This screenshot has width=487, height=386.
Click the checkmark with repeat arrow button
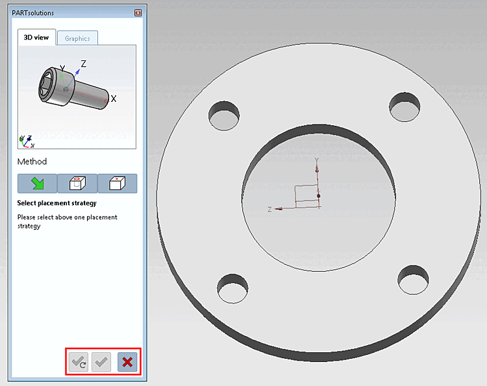click(79, 362)
